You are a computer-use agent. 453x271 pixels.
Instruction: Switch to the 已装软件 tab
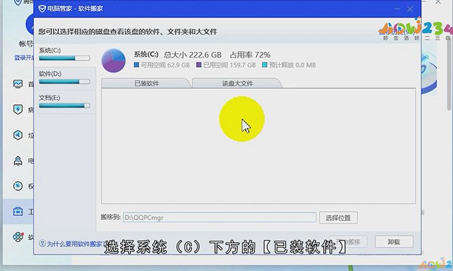147,83
